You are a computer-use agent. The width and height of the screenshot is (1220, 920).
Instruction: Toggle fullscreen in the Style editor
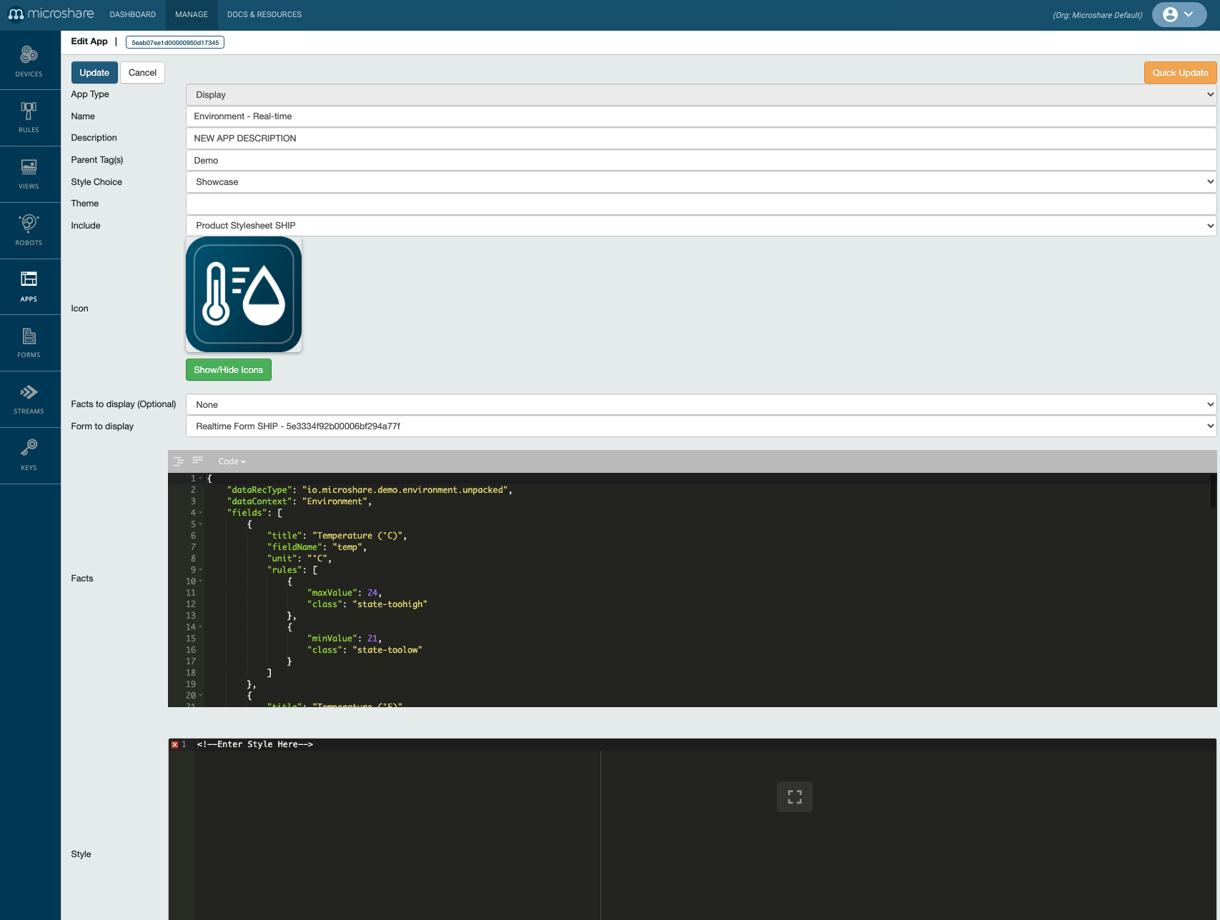pos(795,796)
